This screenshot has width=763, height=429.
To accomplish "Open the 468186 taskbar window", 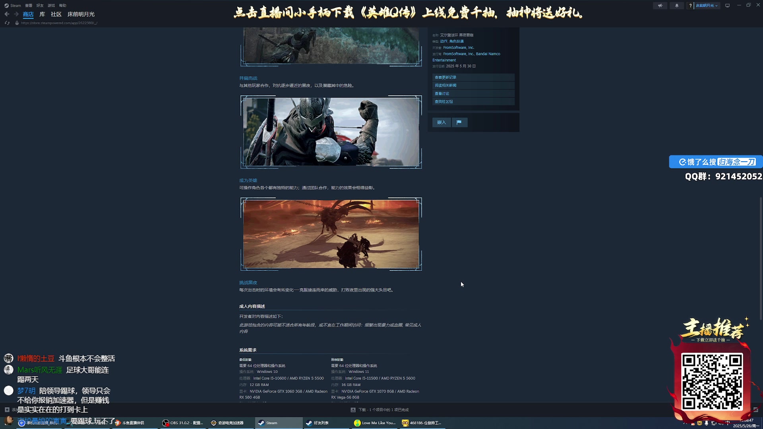I will (x=422, y=423).
